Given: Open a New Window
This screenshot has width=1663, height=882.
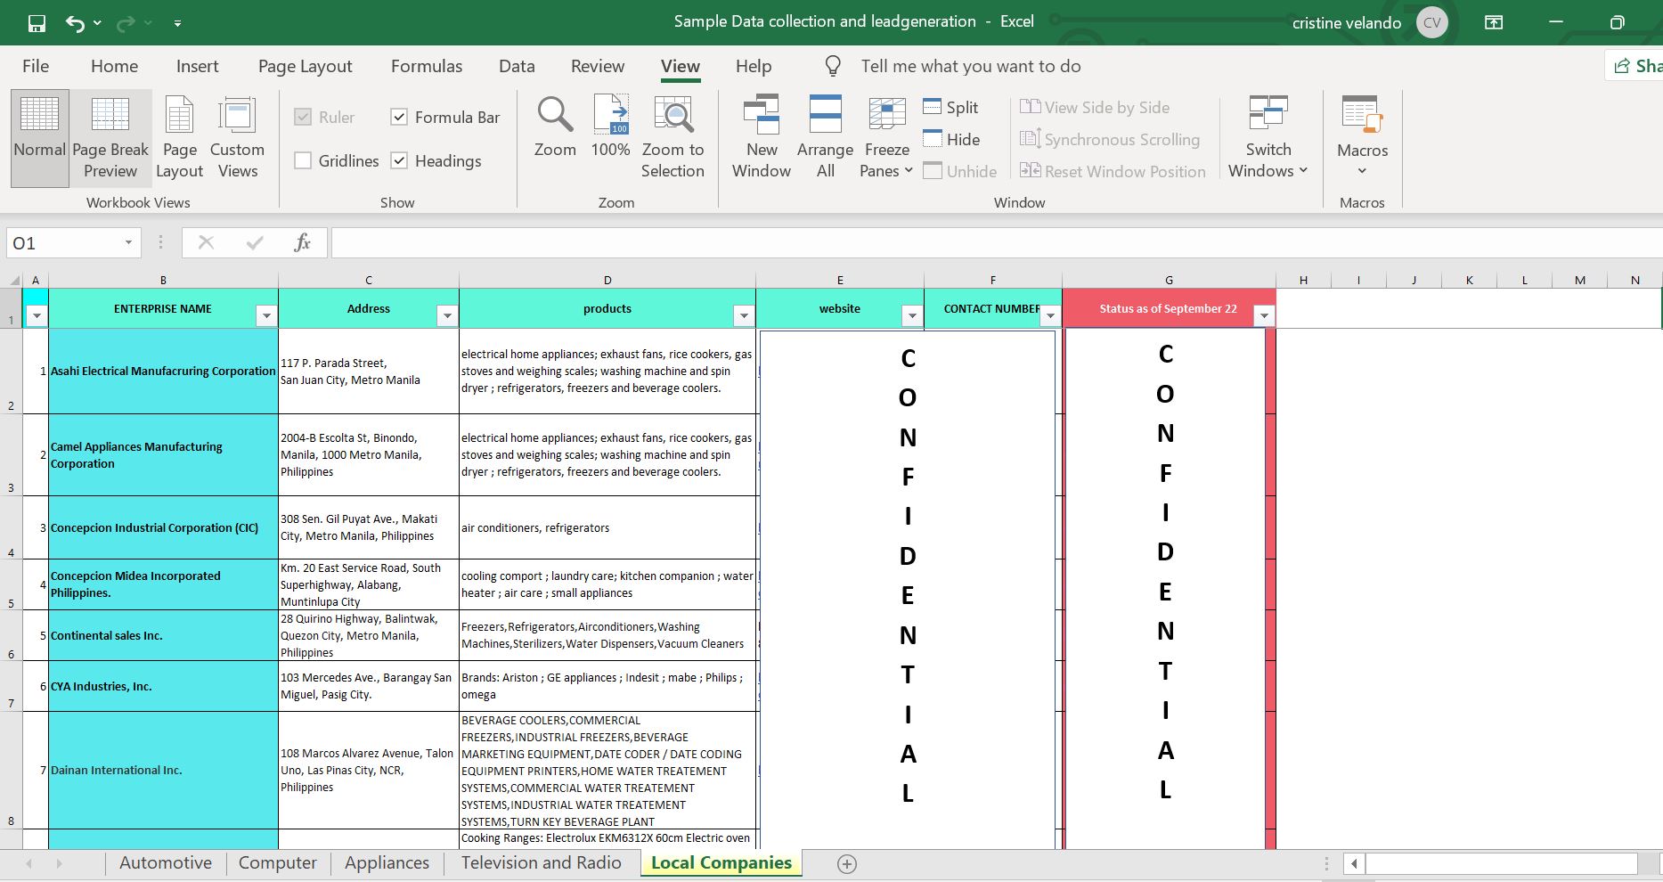Looking at the screenshot, I should [762, 138].
